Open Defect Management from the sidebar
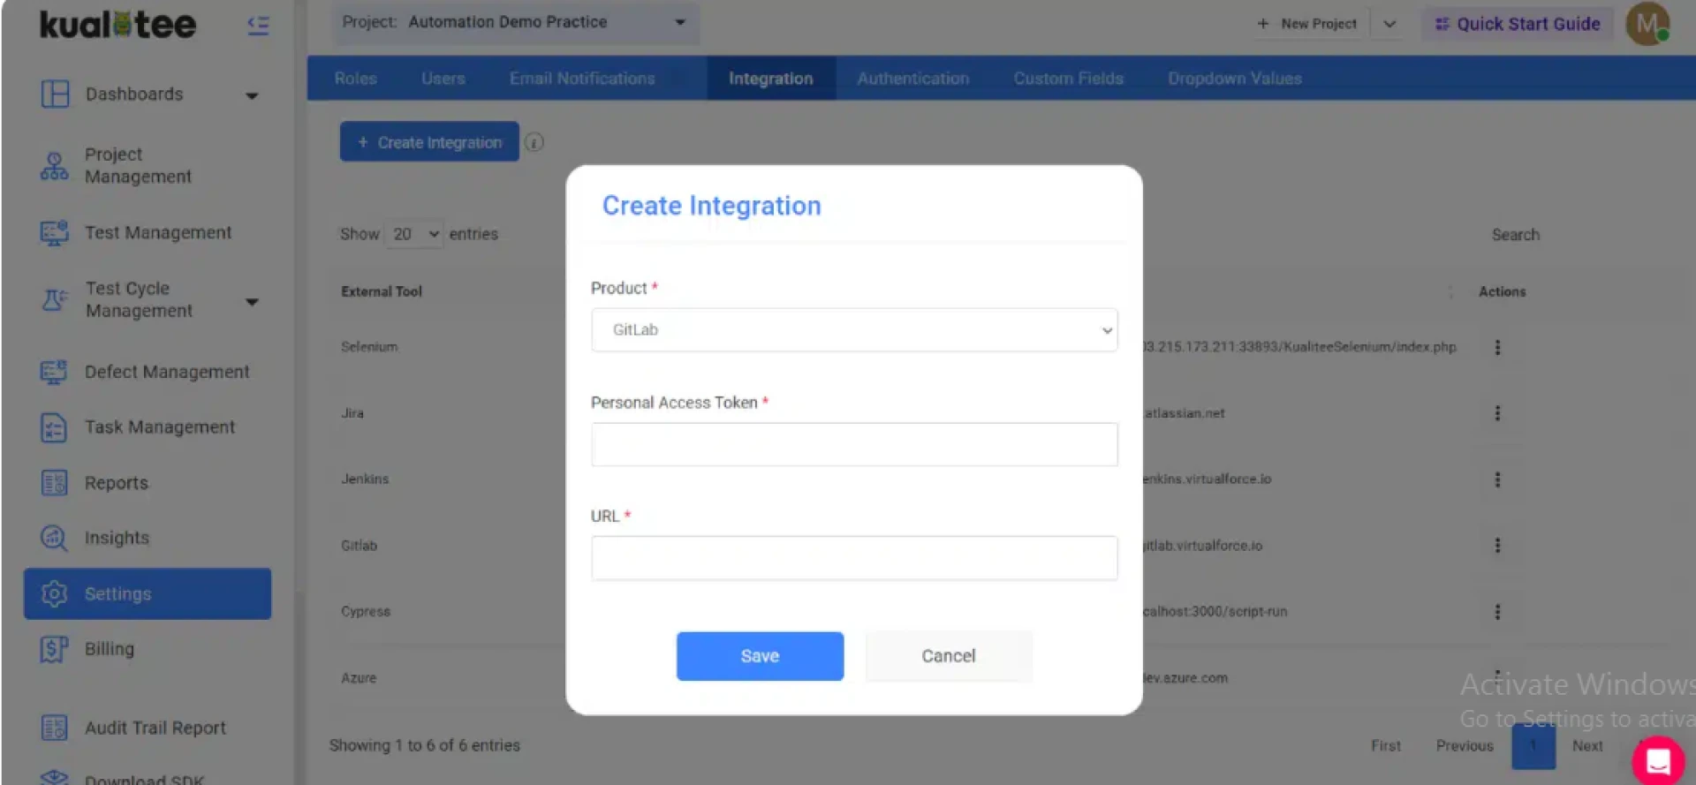 coord(147,372)
